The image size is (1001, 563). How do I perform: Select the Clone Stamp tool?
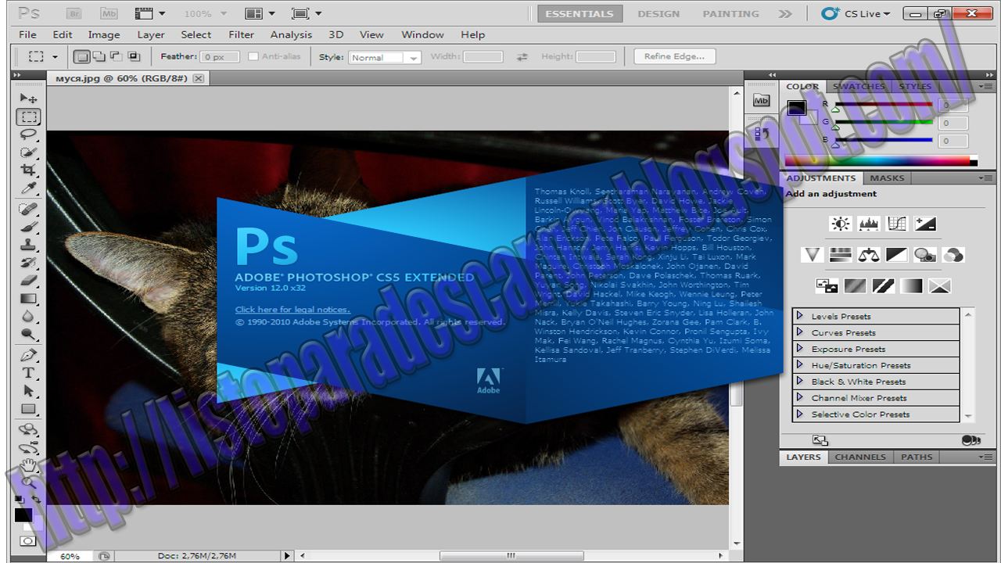tap(28, 245)
